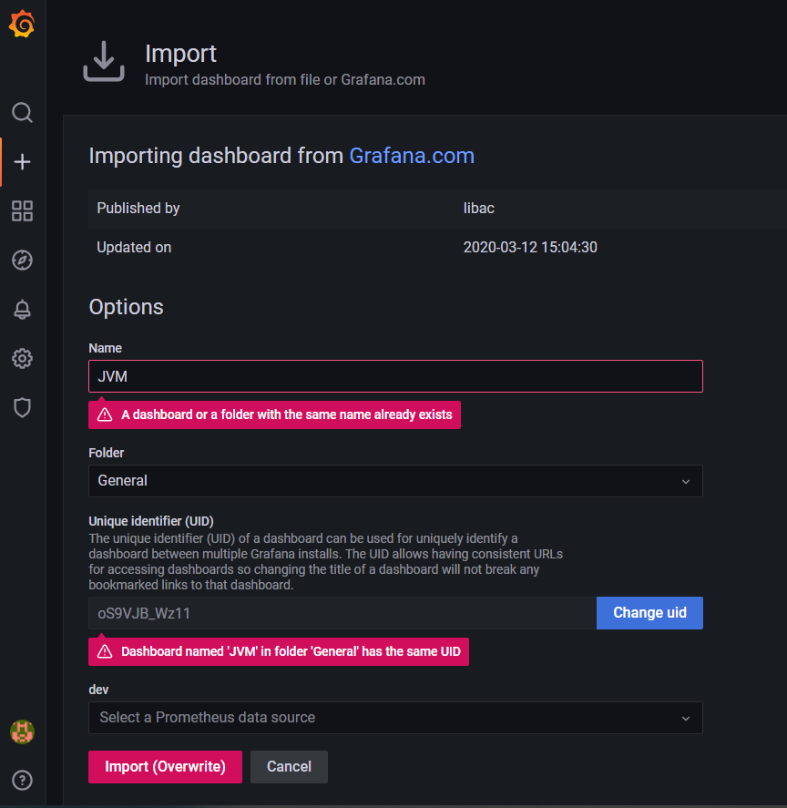The image size is (787, 808).
Task: Cancel the dashboard import
Action: 289,767
